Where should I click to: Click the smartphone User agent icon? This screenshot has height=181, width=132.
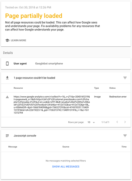(7, 63)
